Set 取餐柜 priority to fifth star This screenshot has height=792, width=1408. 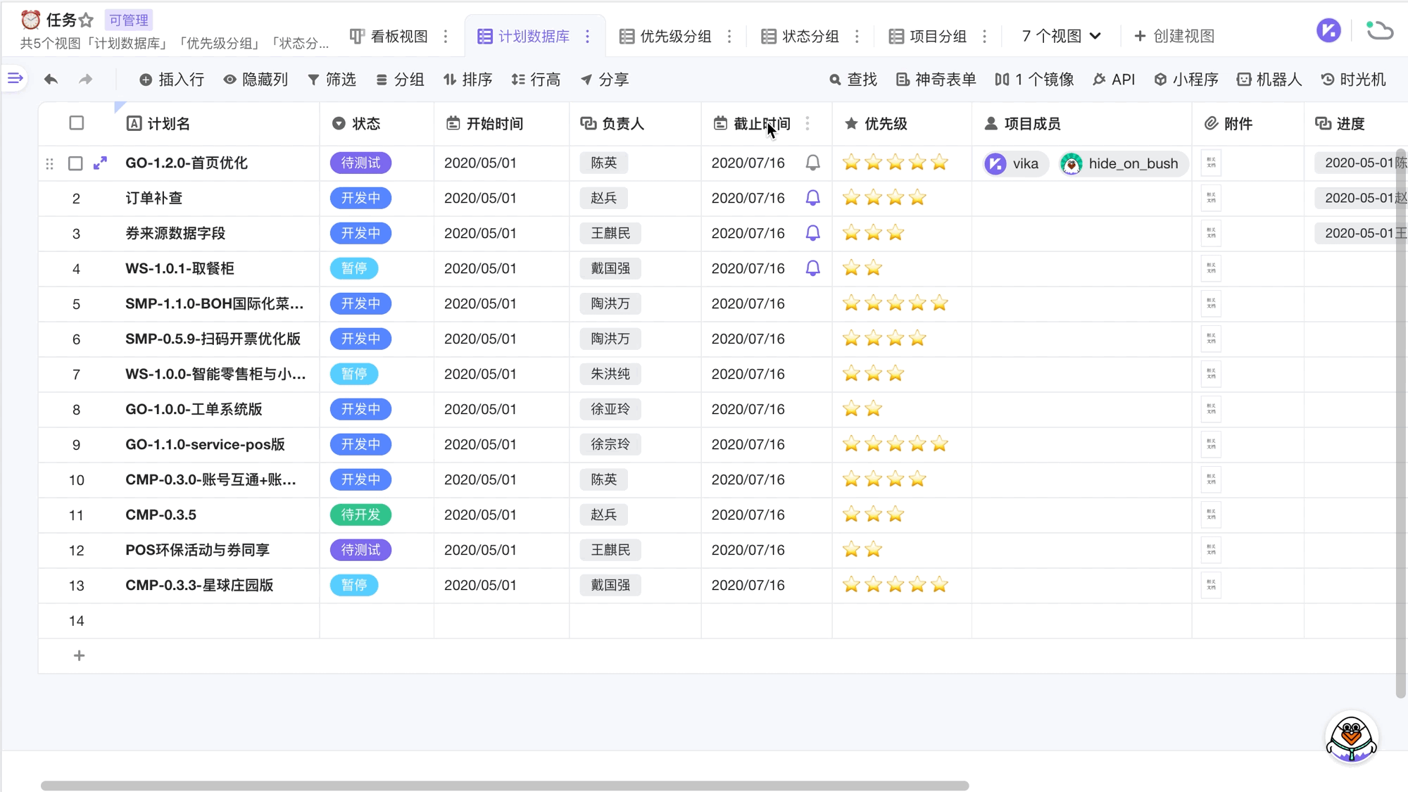coord(939,268)
